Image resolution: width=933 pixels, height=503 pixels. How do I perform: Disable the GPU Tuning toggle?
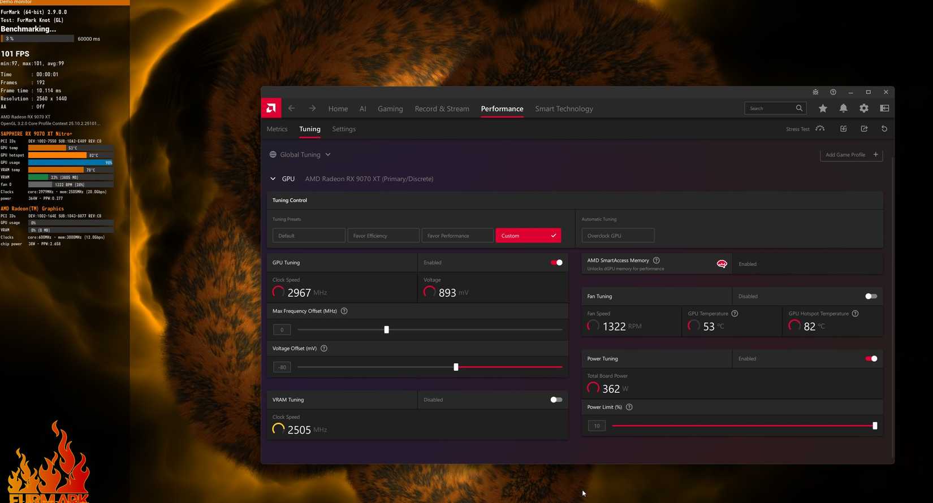pos(556,262)
